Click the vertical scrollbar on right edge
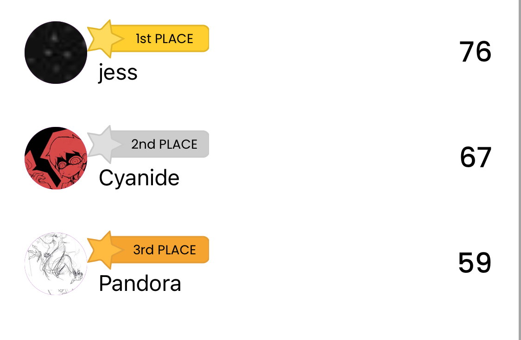The image size is (521, 340). 519,170
